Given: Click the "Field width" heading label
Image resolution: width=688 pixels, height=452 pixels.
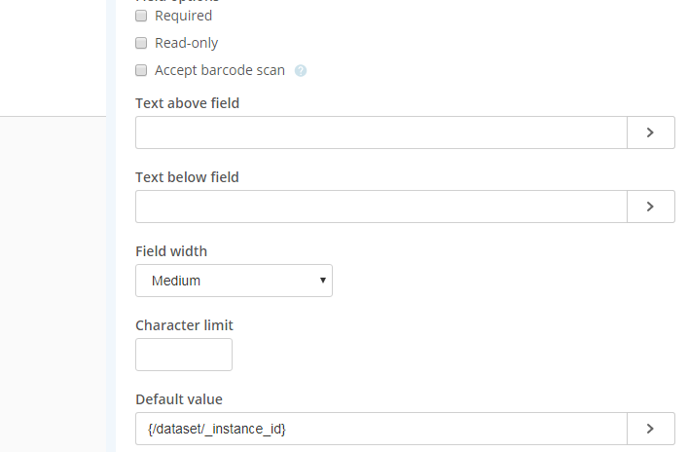Looking at the screenshot, I should click(171, 251).
